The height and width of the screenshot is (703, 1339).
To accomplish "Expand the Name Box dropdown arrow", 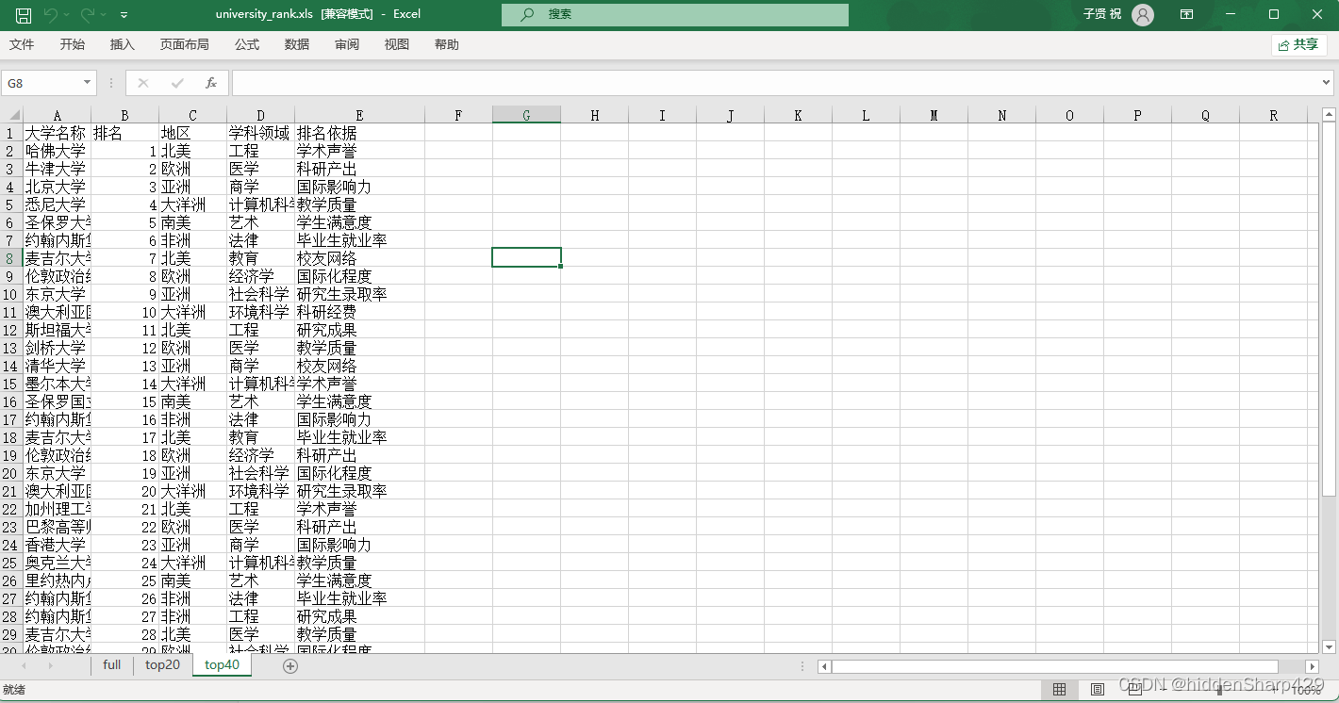I will (x=88, y=83).
